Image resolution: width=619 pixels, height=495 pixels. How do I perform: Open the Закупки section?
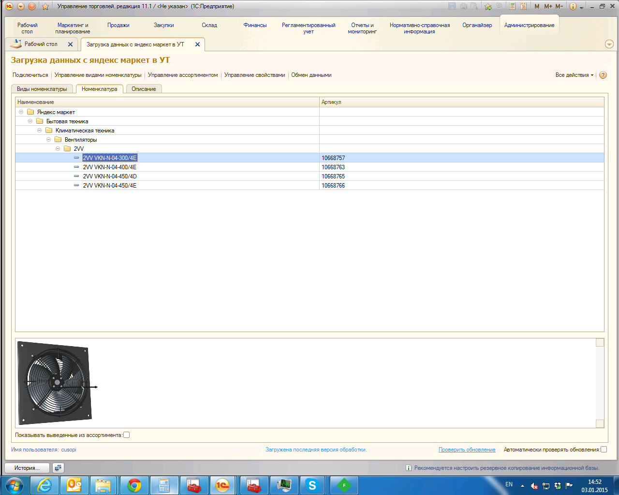(x=164, y=25)
